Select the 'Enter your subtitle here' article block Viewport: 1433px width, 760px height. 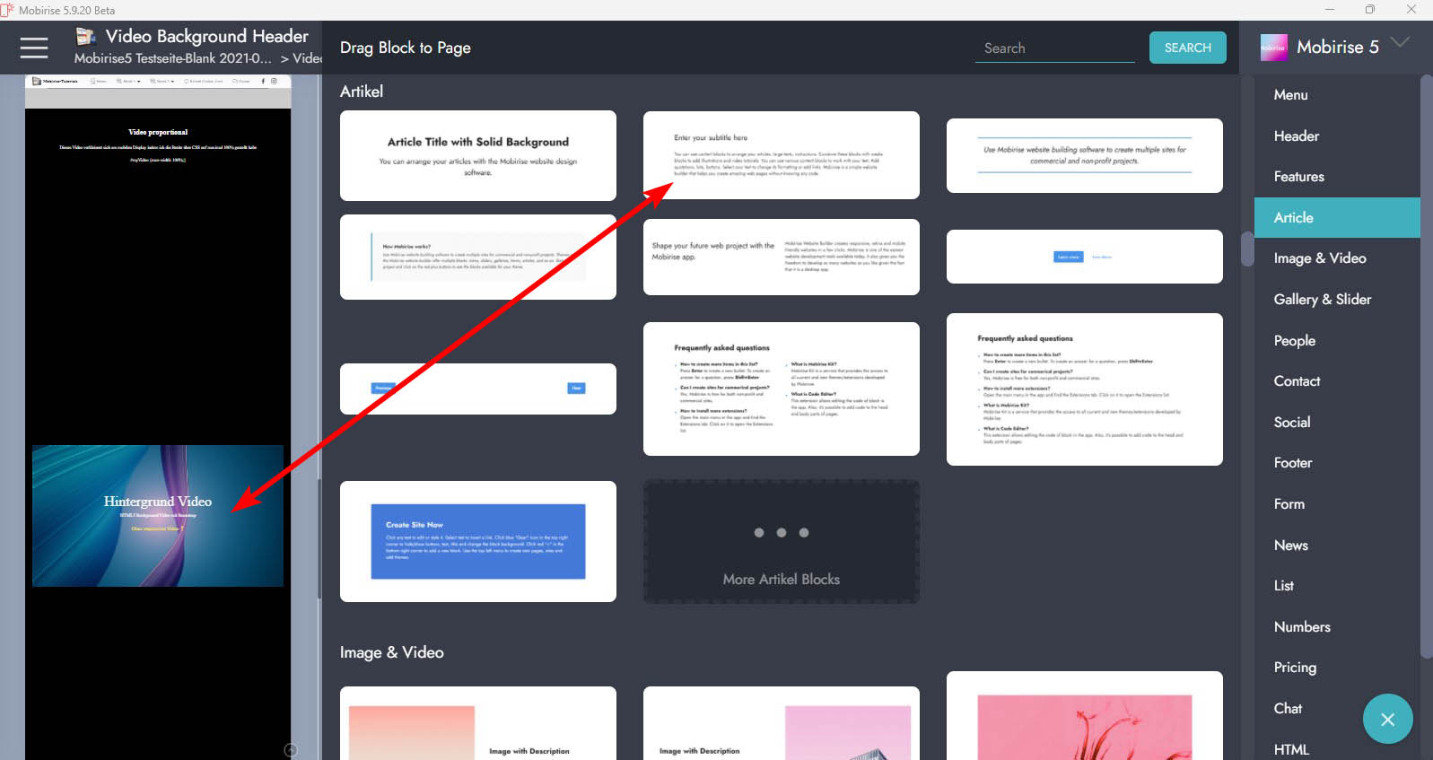point(782,155)
